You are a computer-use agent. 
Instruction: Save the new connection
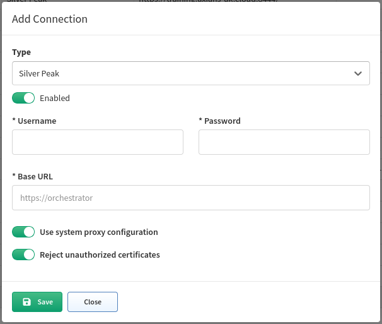tap(37, 302)
